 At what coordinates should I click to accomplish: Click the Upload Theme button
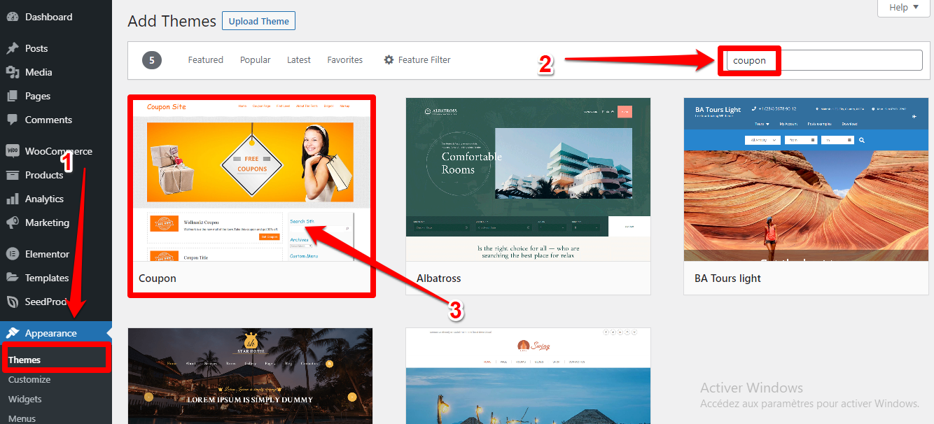pyautogui.click(x=258, y=21)
